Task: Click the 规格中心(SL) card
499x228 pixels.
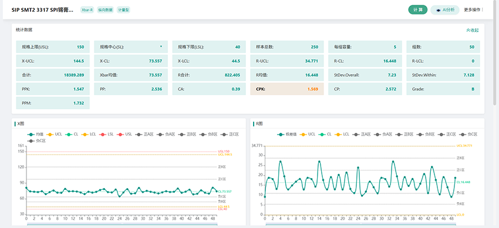Action: click(131, 47)
